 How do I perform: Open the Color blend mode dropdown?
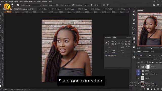coord(145,59)
